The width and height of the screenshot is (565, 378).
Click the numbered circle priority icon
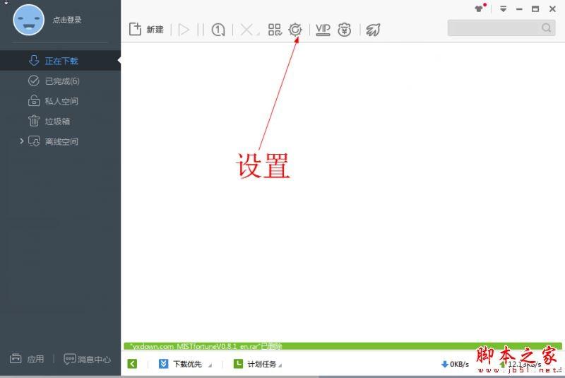coord(218,30)
